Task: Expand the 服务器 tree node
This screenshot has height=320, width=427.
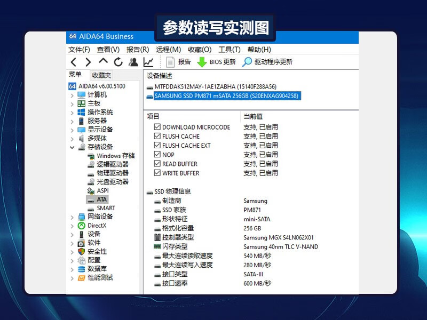Action: pos(72,122)
